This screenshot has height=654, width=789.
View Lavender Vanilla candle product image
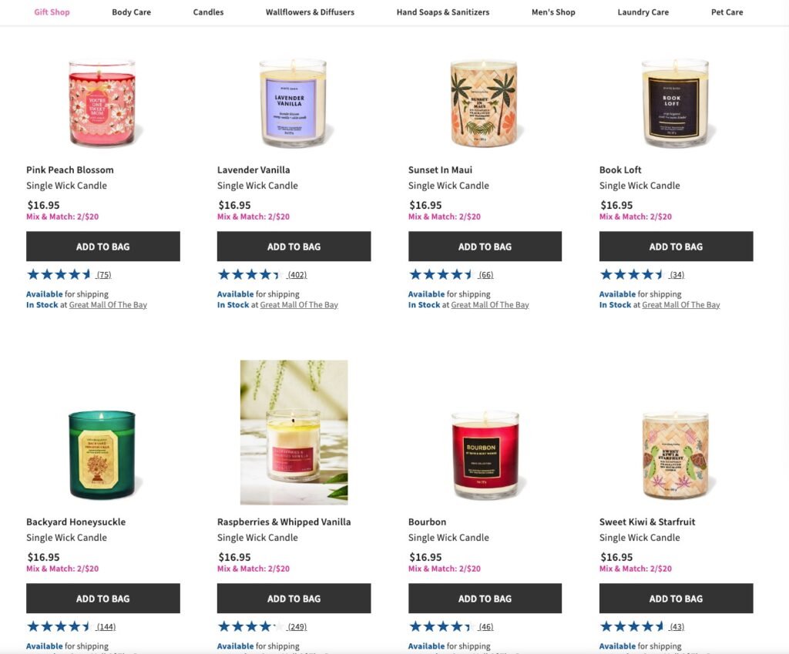[x=294, y=103]
